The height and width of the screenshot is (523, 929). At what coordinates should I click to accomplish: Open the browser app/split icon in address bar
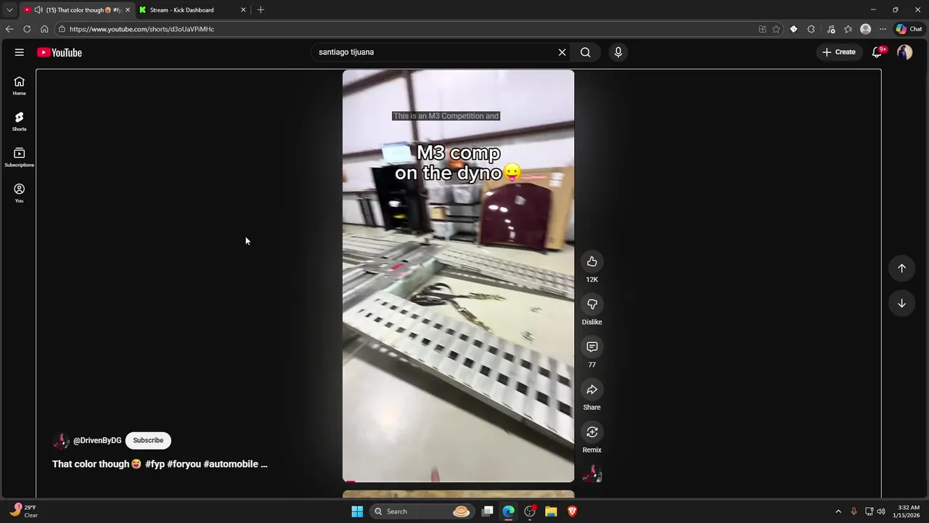(762, 29)
